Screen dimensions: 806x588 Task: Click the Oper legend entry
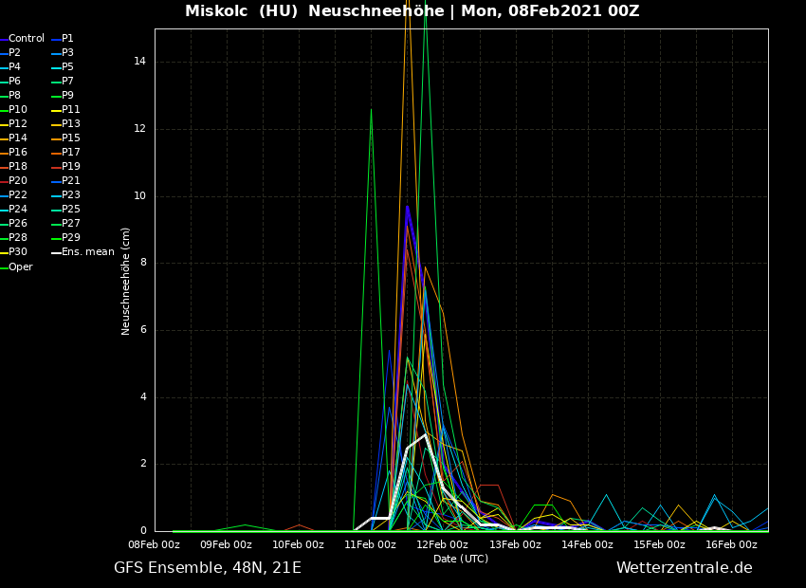(x=21, y=267)
